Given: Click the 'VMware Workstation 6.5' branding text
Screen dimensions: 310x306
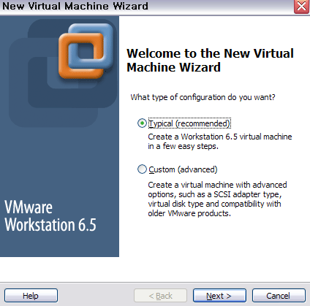Looking at the screenshot, I should click(50, 216).
